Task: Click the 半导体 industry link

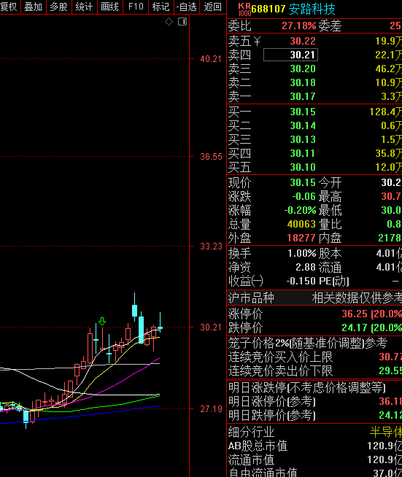Action: pyautogui.click(x=386, y=432)
